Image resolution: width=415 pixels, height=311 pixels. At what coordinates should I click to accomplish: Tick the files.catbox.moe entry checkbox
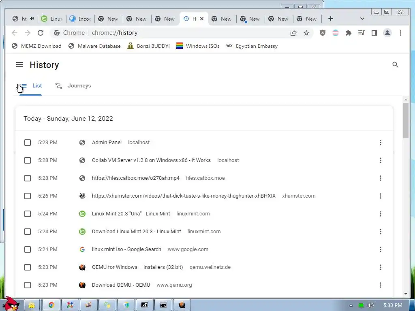(x=28, y=178)
